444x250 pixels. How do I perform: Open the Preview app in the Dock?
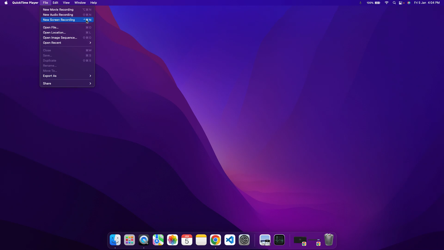click(x=265, y=240)
